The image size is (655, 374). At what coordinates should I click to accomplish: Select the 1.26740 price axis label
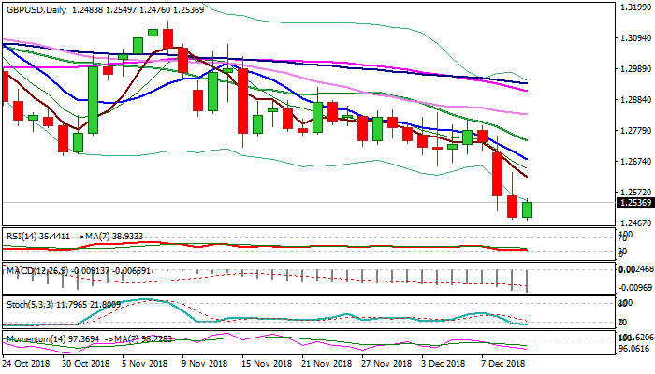pyautogui.click(x=635, y=161)
